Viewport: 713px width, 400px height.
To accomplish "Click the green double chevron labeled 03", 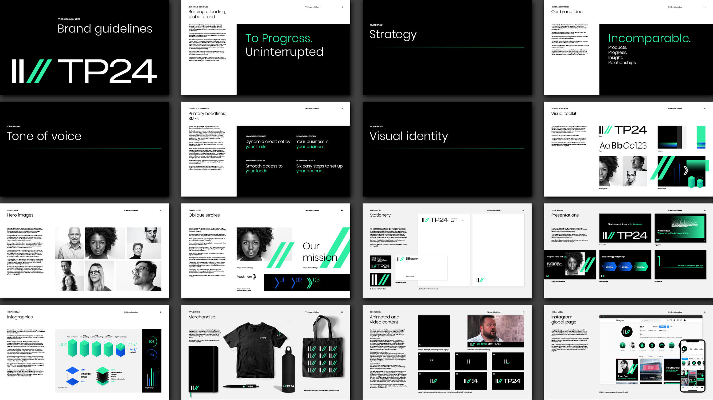I will pyautogui.click(x=309, y=283).
